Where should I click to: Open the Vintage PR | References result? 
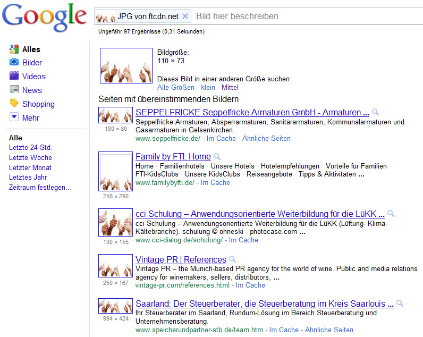click(x=181, y=259)
